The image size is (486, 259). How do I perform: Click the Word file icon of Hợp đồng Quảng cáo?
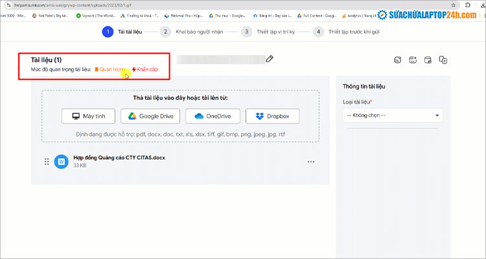click(x=61, y=162)
